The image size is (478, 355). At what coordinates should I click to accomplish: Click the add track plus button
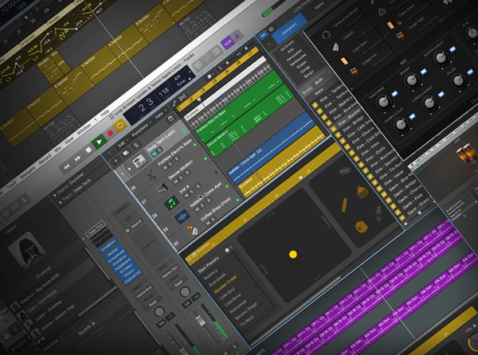click(116, 161)
